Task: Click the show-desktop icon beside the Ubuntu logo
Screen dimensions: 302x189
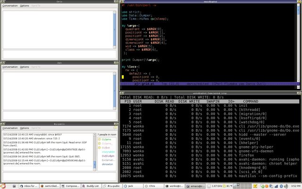Action: coord(14,186)
